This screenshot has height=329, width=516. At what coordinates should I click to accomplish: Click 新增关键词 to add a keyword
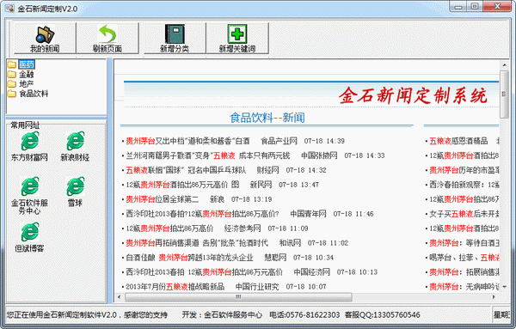237,38
